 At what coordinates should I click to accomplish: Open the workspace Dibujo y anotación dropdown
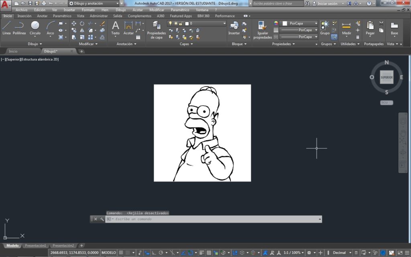[x=94, y=3]
